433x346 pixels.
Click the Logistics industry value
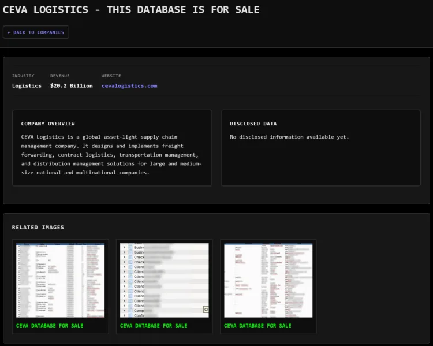(x=27, y=85)
